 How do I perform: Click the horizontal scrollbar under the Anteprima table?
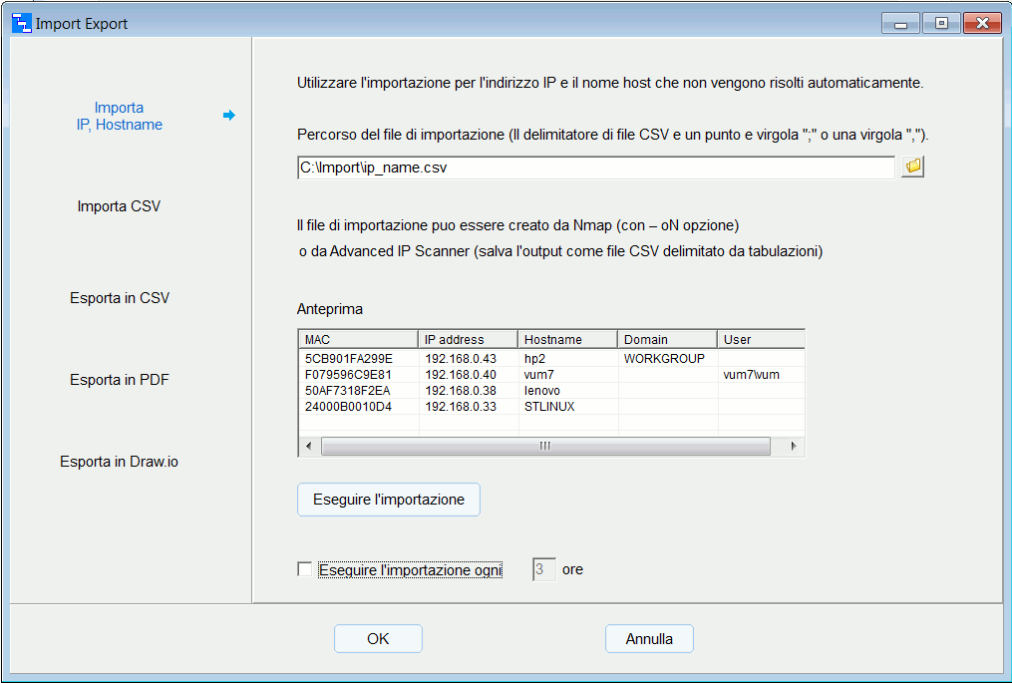[x=543, y=446]
